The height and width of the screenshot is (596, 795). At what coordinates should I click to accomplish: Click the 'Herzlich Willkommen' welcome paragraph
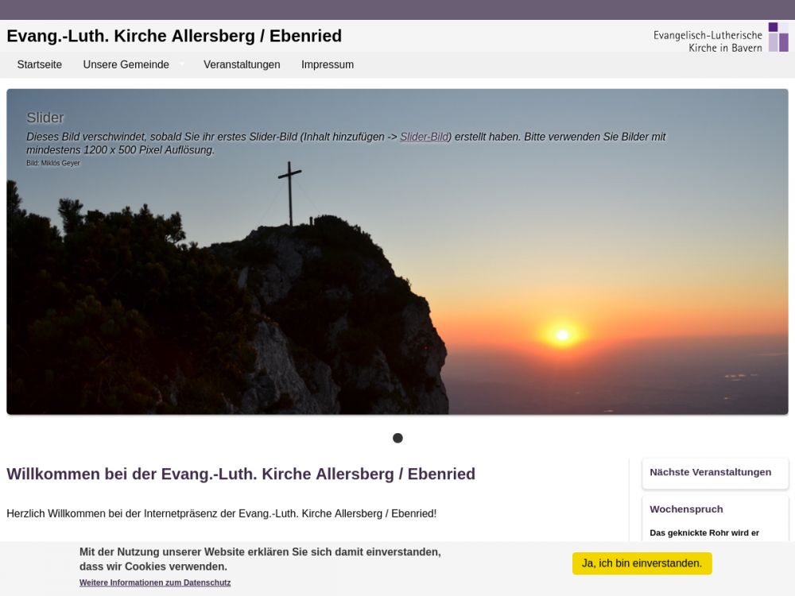pyautogui.click(x=221, y=513)
